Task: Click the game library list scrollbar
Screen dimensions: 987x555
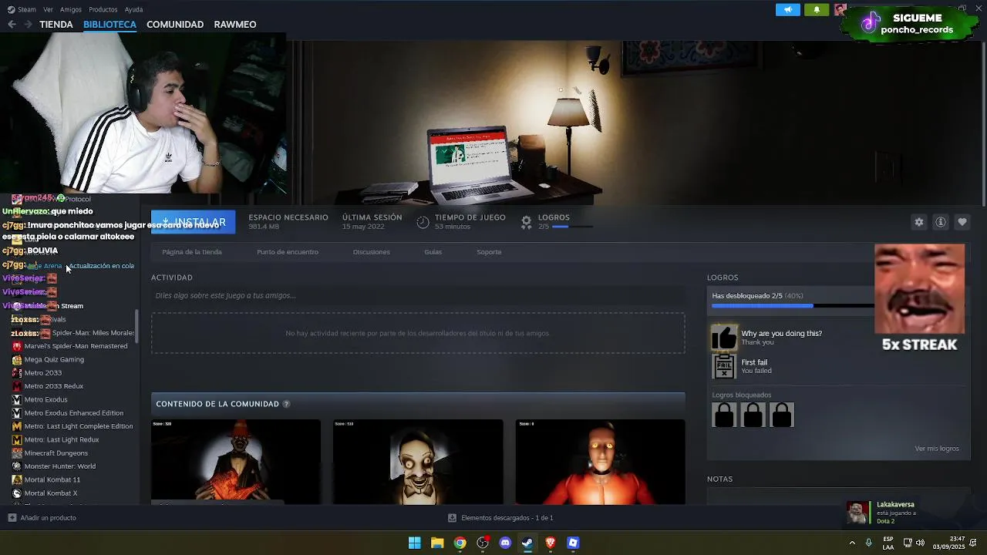Action: pos(136,327)
